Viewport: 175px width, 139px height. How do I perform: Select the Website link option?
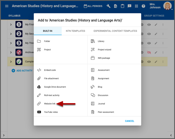50,104
